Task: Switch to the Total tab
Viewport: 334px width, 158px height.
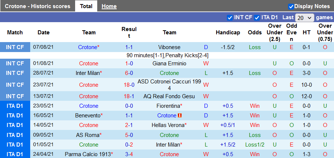Action: point(86,6)
